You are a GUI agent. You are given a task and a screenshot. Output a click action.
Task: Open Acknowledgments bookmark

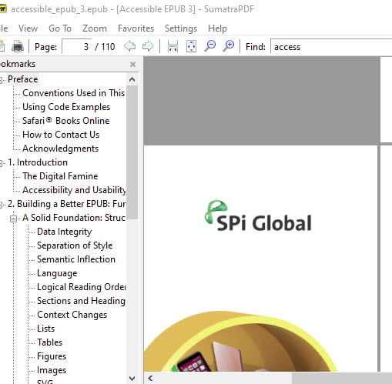(x=60, y=149)
